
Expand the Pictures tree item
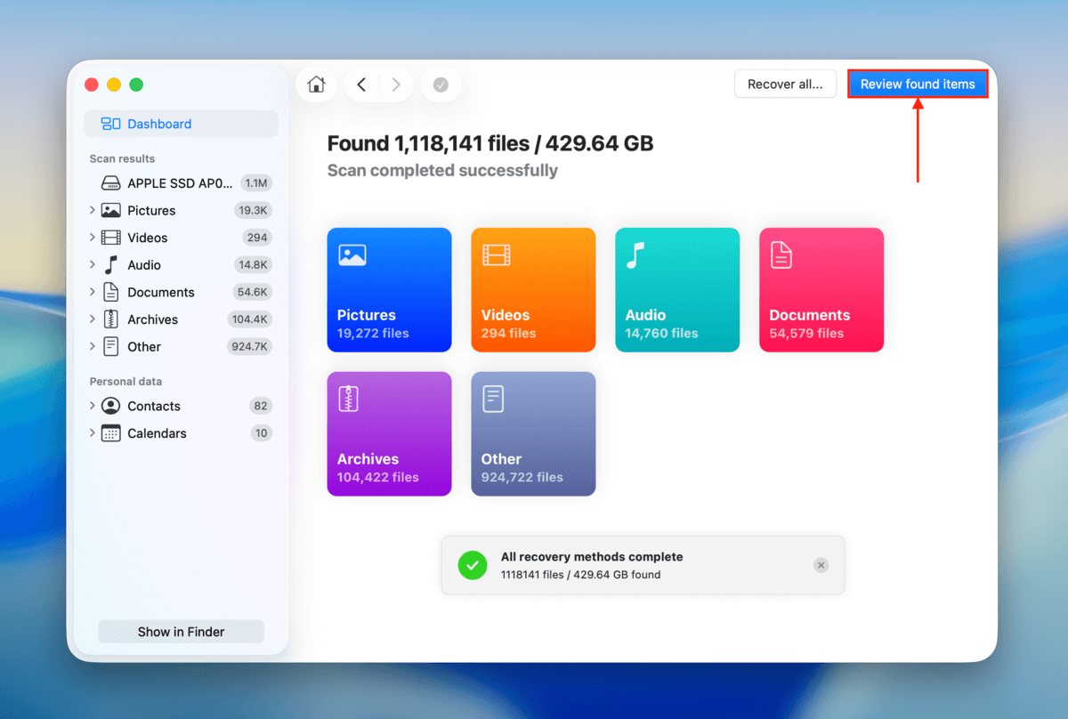92,211
